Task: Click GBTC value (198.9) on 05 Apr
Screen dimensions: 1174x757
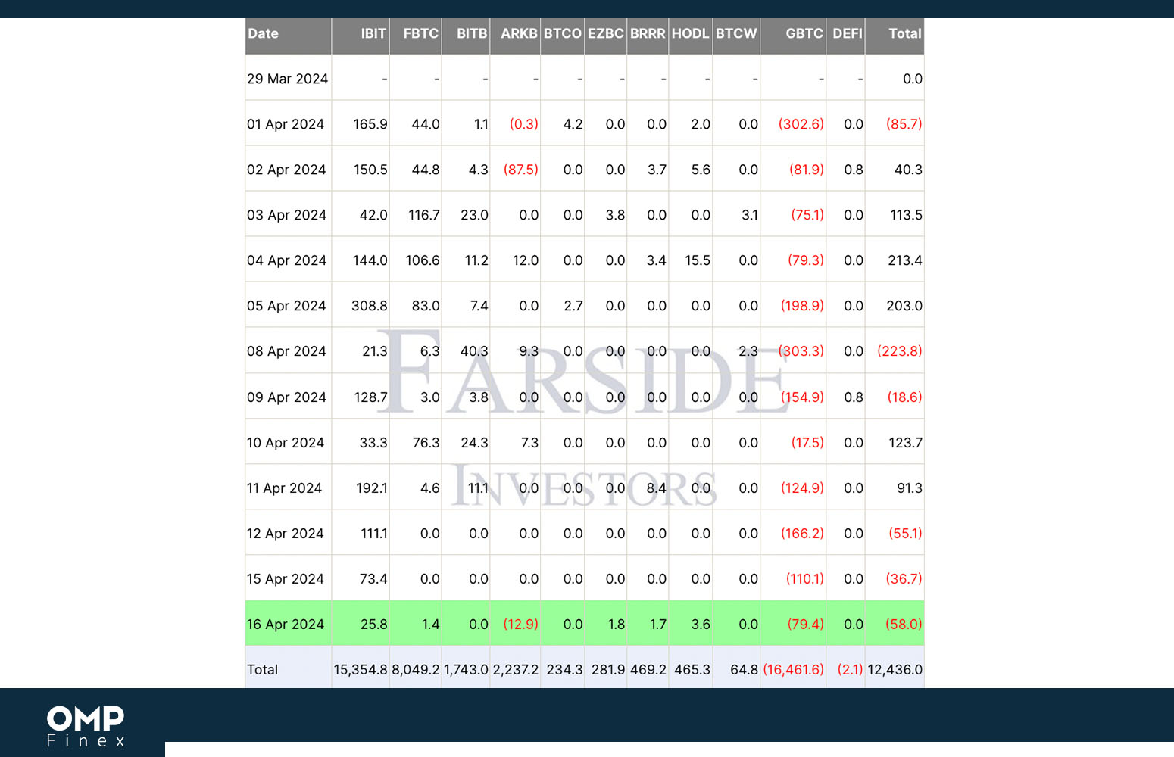Action: tap(802, 306)
